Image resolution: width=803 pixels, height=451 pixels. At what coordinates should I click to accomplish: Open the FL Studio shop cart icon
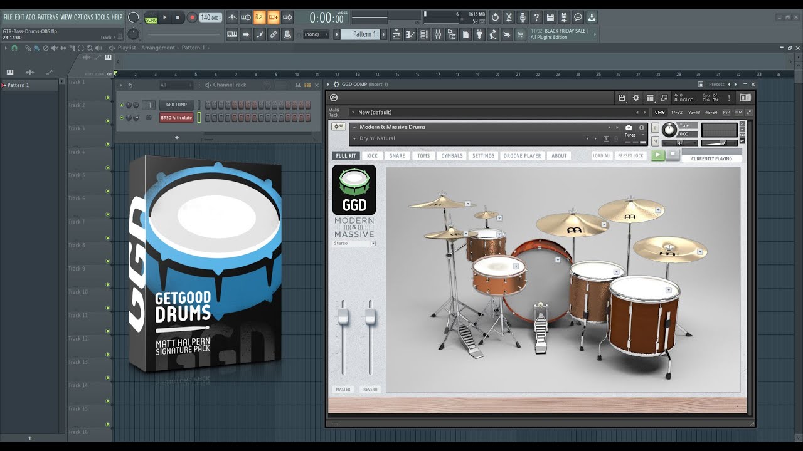[x=520, y=34]
